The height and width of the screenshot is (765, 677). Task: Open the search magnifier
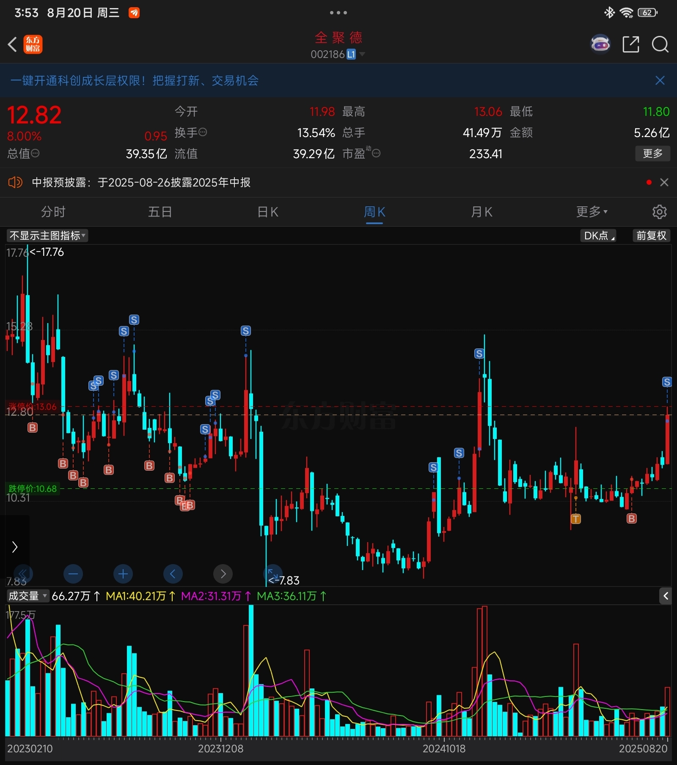[660, 44]
